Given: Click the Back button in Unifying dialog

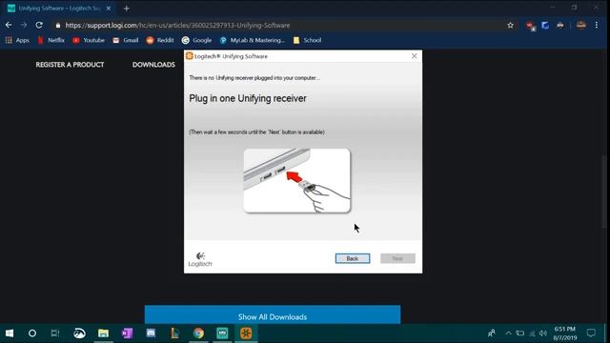Looking at the screenshot, I should point(353,258).
